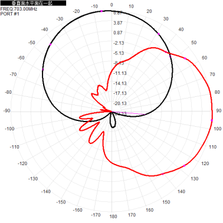The width and height of the screenshot is (223, 223).
Task: Select the '-30' angle label
Action: (x=60, y=19)
